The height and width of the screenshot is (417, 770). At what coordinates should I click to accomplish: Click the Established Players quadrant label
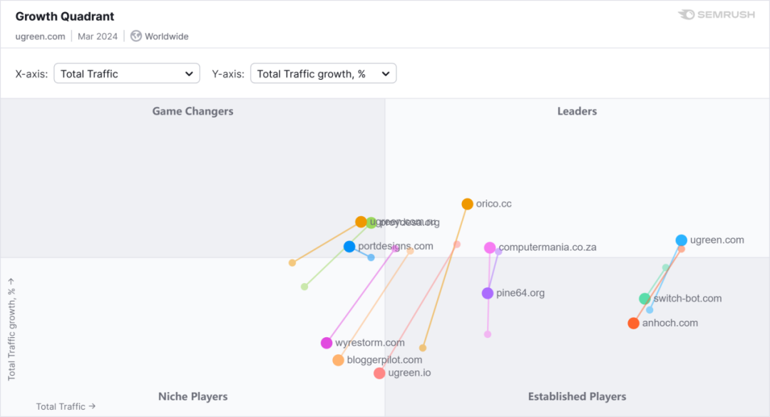coord(577,396)
